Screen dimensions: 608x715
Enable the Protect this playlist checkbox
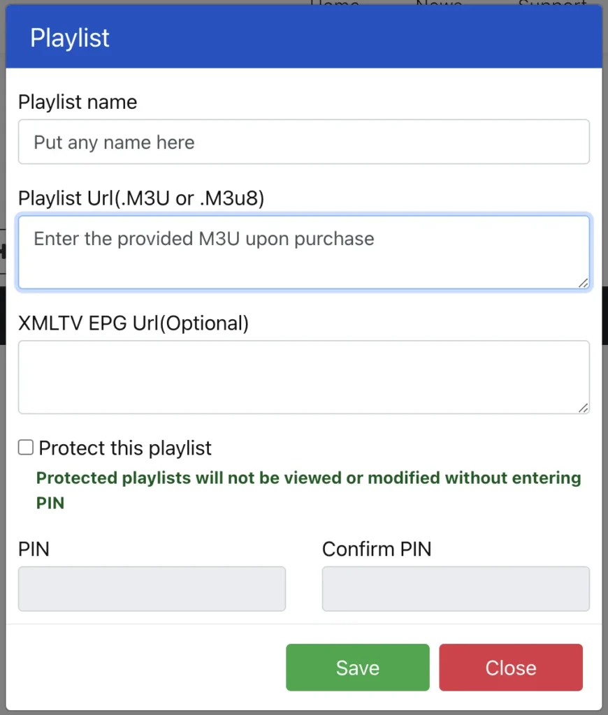[26, 448]
